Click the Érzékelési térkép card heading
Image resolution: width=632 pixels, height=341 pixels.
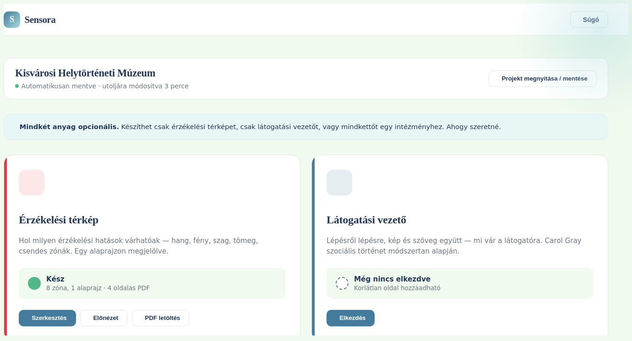click(59, 220)
